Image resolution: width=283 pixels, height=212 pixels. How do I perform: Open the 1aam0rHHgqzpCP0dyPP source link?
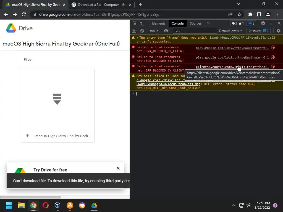(242, 38)
